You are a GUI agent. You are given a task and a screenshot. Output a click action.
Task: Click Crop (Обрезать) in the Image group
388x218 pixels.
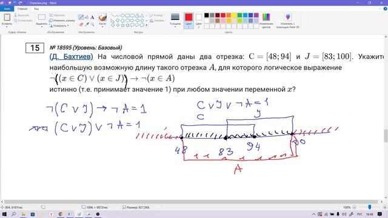coord(57,15)
